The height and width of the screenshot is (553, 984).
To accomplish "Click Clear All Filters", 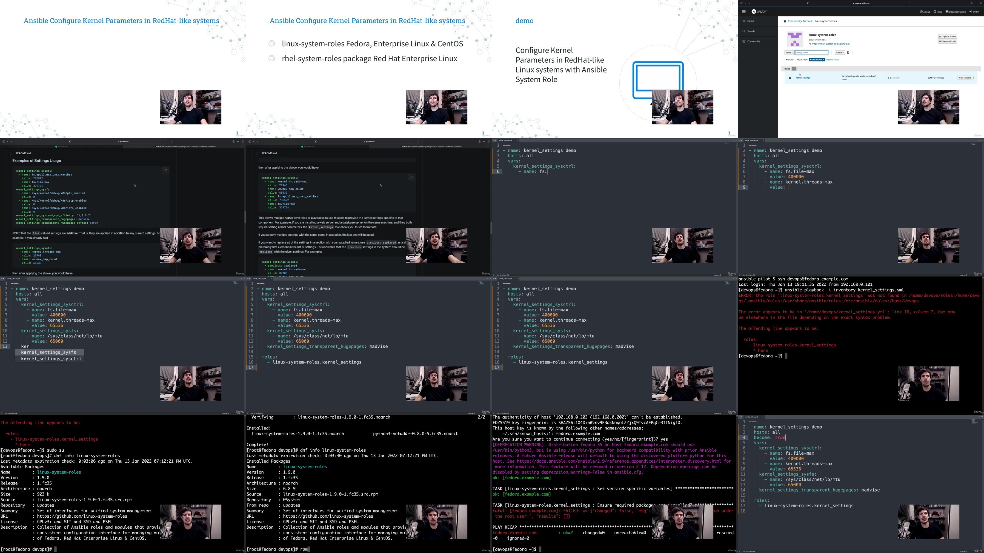I will click(833, 60).
